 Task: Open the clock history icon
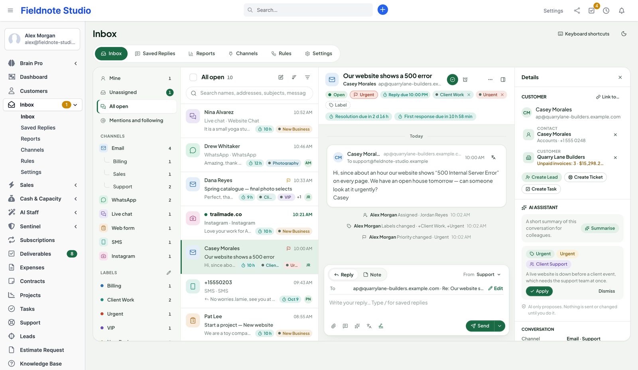tap(606, 11)
